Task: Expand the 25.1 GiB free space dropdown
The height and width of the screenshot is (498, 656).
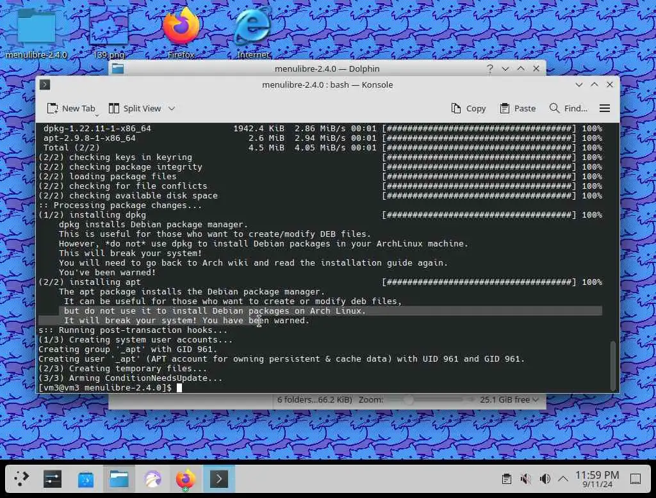Action: 536,399
